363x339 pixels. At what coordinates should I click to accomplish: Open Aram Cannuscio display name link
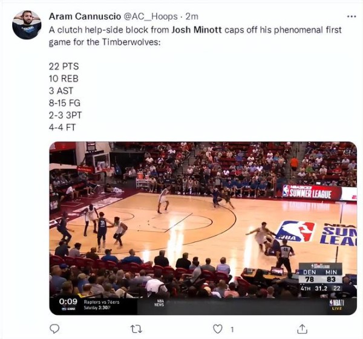coord(85,16)
